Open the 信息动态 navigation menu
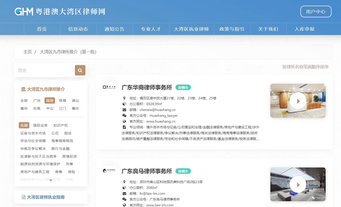Screen dimensions: 341x207 tap(78, 29)
